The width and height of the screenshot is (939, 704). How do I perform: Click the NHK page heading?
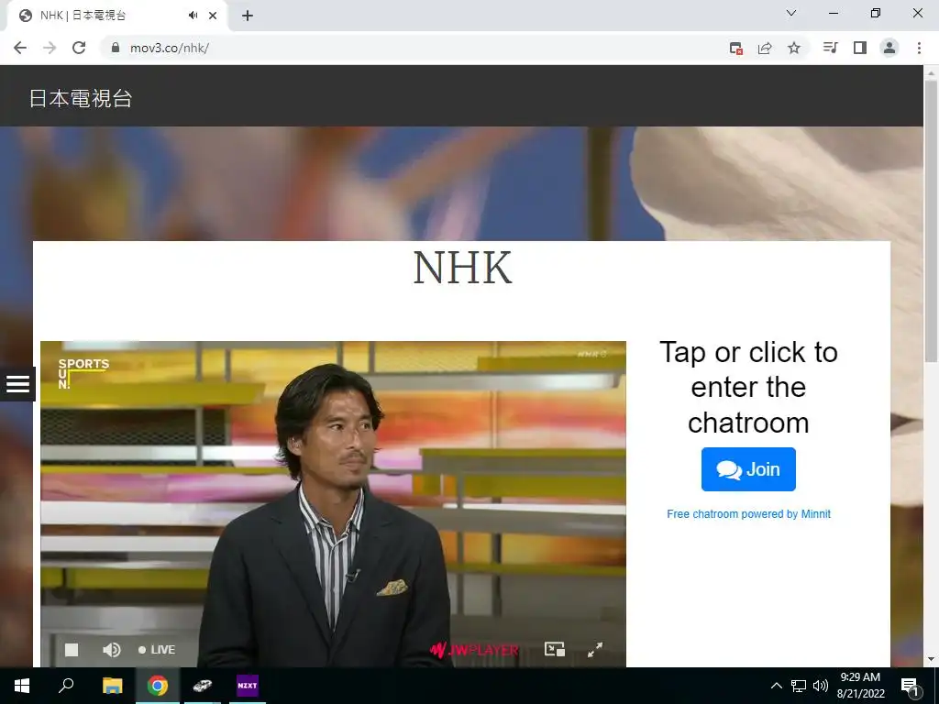[462, 268]
